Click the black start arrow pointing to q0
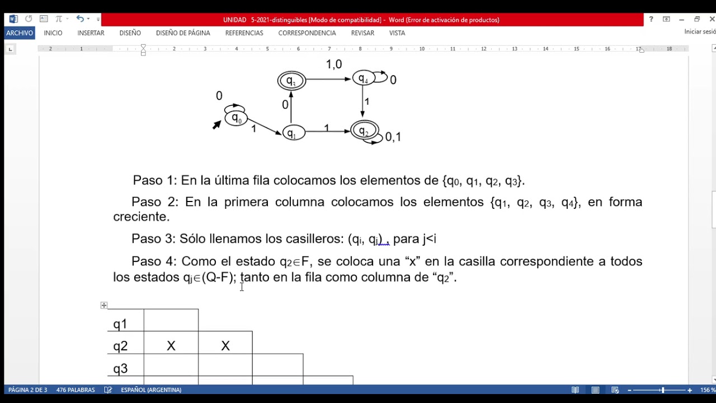 (x=216, y=125)
